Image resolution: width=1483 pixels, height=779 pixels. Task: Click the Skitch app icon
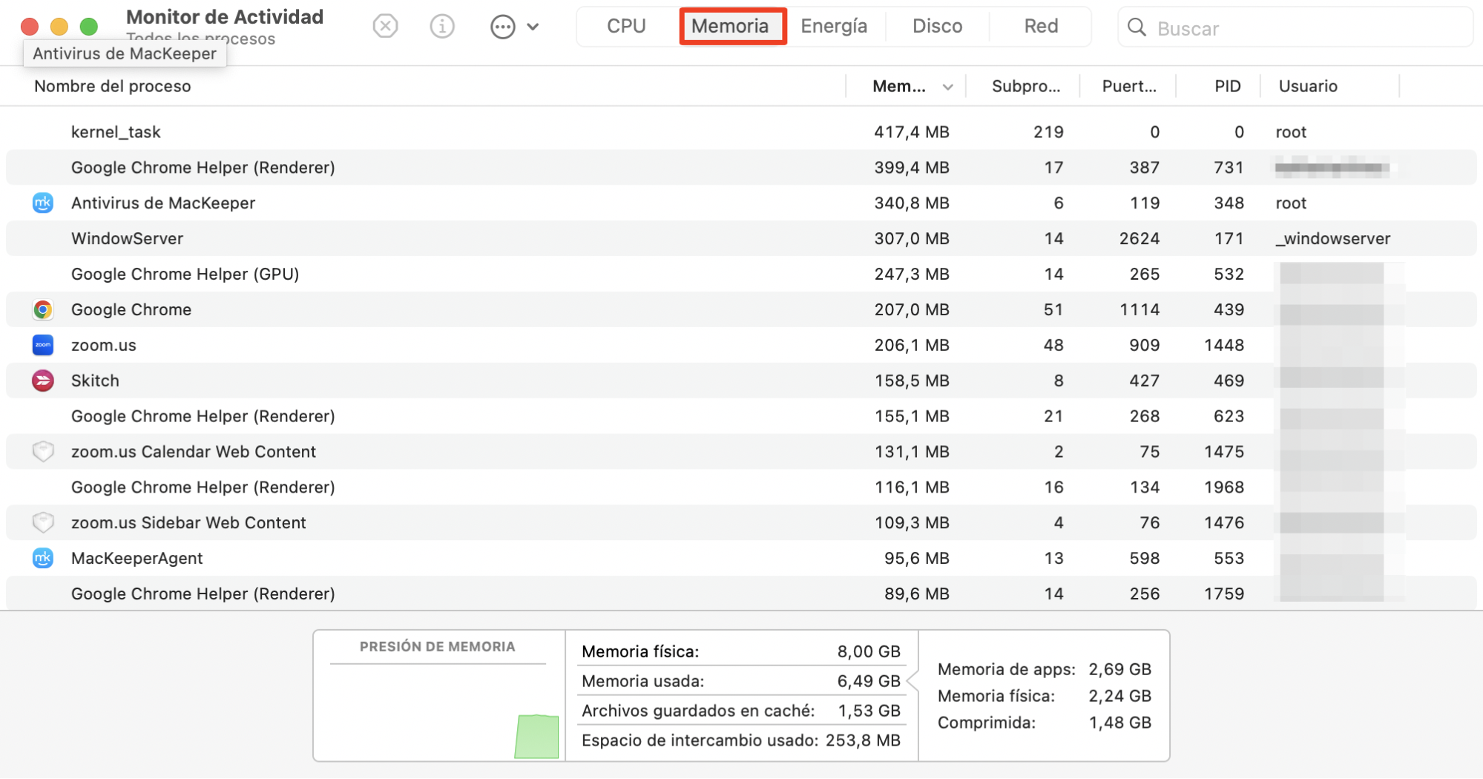[43, 381]
